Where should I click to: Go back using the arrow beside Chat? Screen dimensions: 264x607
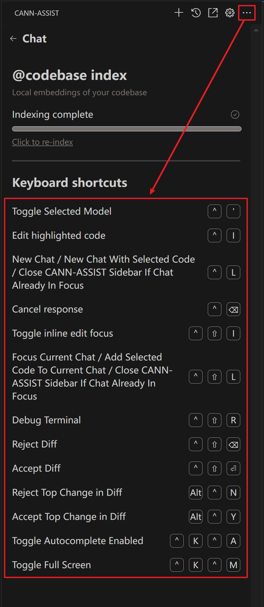[x=13, y=39]
